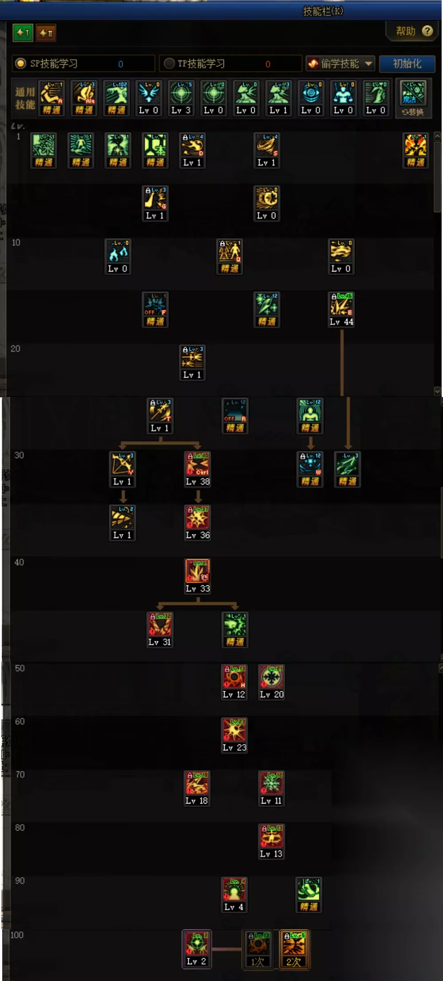
Task: Select the Lv 13 skill at level 80
Action: tap(272, 836)
